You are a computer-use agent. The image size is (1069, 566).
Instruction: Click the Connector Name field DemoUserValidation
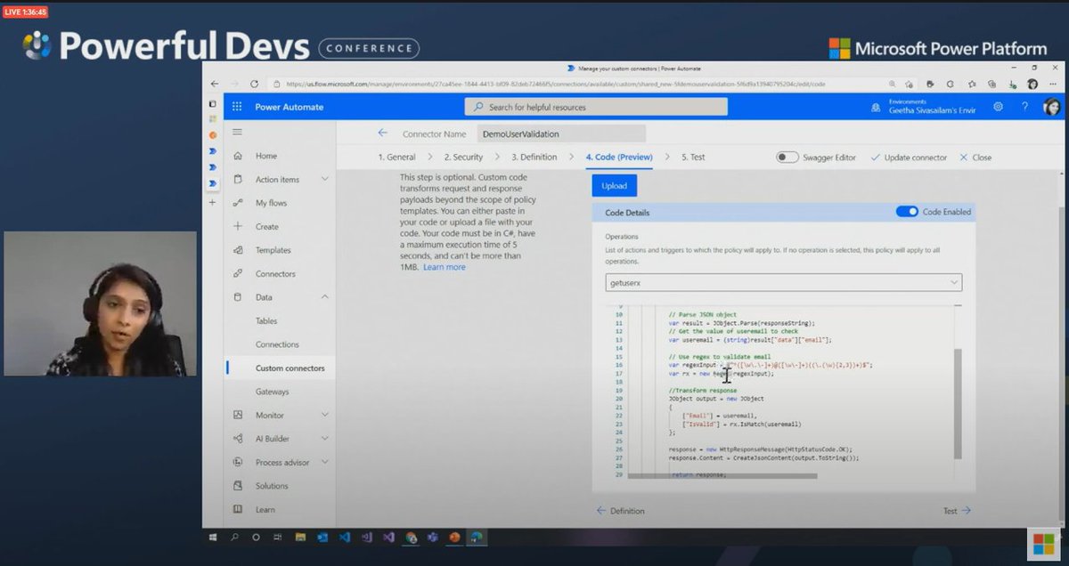coord(560,133)
